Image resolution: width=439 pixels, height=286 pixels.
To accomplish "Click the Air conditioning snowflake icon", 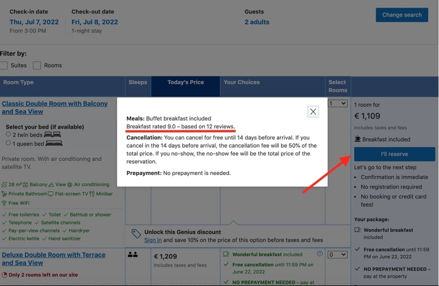I will coord(70,185).
